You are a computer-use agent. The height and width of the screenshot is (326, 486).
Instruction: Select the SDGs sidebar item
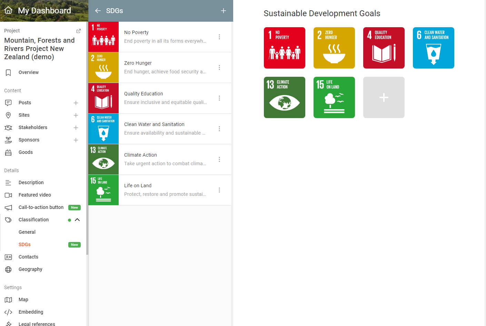click(x=24, y=244)
